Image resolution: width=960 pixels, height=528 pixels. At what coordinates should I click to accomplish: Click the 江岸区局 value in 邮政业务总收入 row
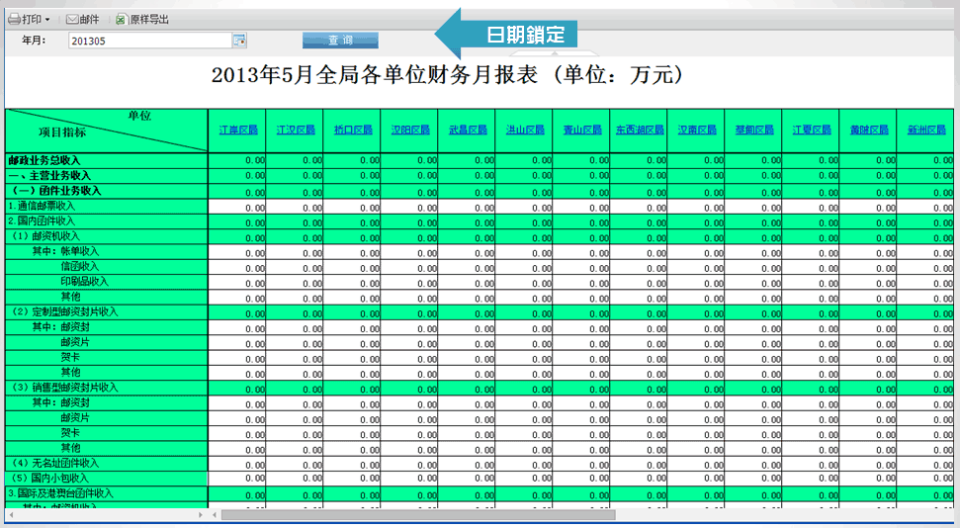[x=255, y=160]
